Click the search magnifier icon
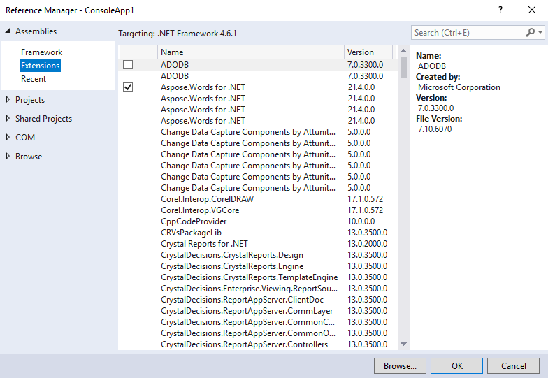The height and width of the screenshot is (378, 548). [x=530, y=32]
